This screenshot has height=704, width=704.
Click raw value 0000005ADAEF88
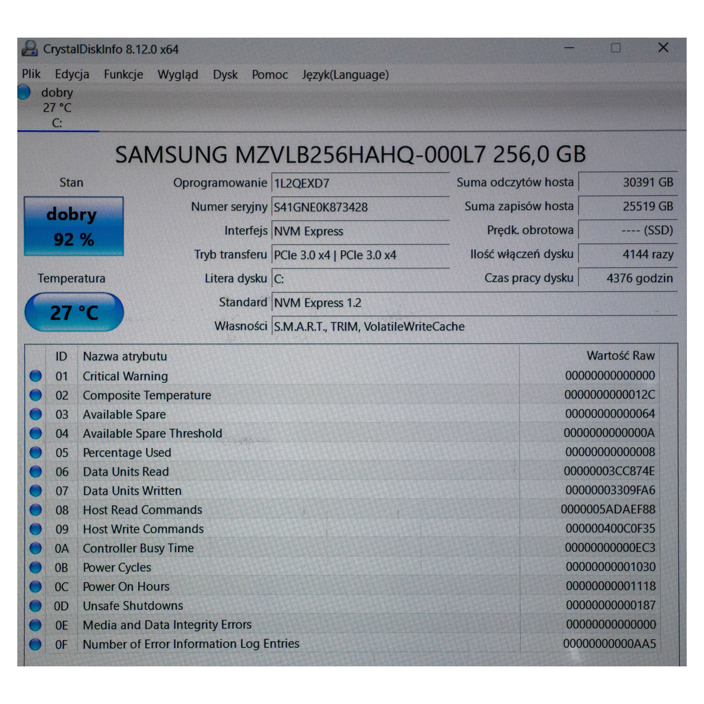[608, 509]
